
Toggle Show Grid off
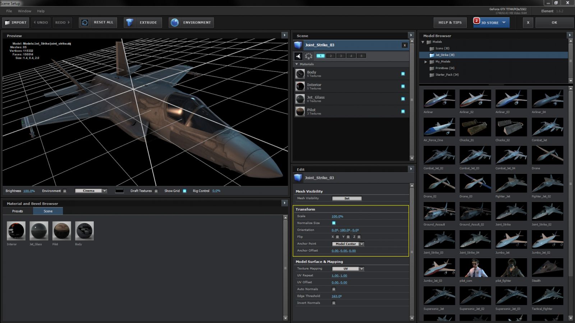click(184, 191)
